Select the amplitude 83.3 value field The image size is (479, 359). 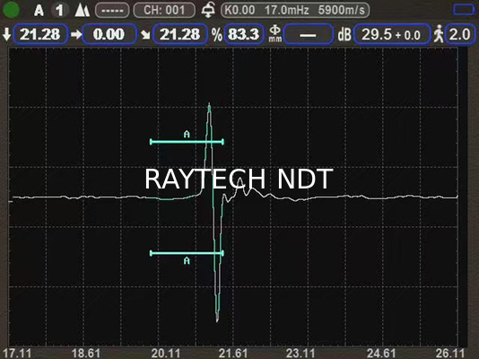coord(244,34)
